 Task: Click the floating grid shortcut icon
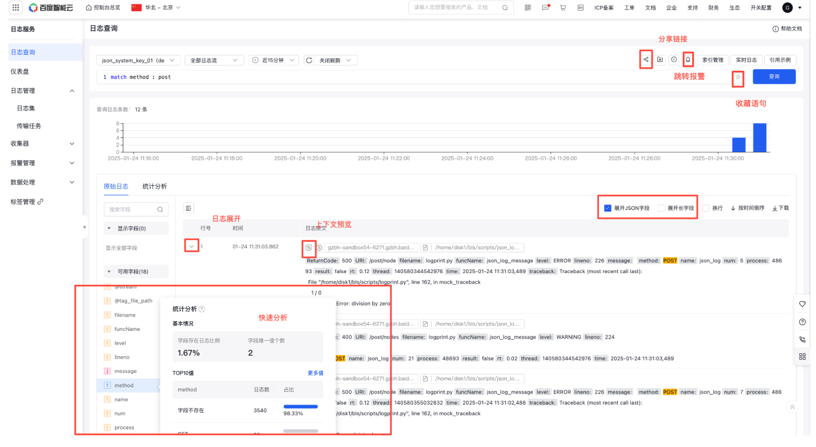[802, 356]
